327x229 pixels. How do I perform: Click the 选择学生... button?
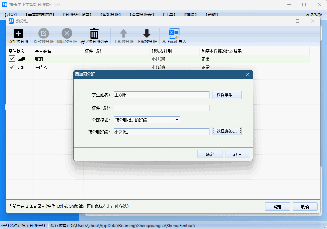pos(227,95)
